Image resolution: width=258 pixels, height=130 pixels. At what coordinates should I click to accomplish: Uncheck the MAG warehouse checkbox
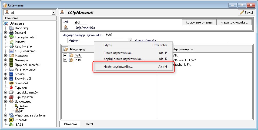[65, 55]
